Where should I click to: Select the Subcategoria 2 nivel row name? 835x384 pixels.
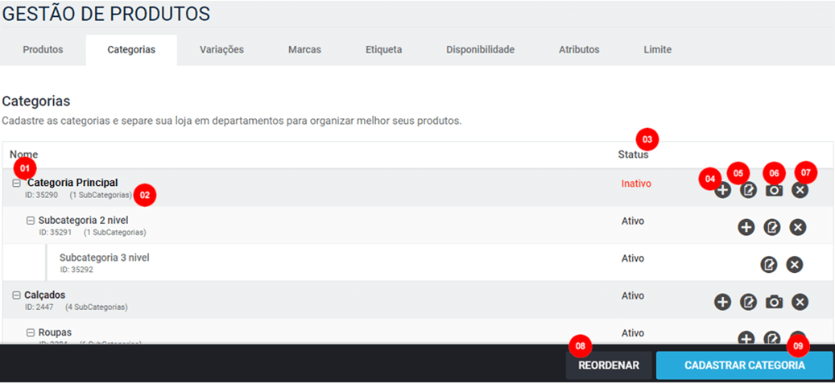pyautogui.click(x=83, y=220)
